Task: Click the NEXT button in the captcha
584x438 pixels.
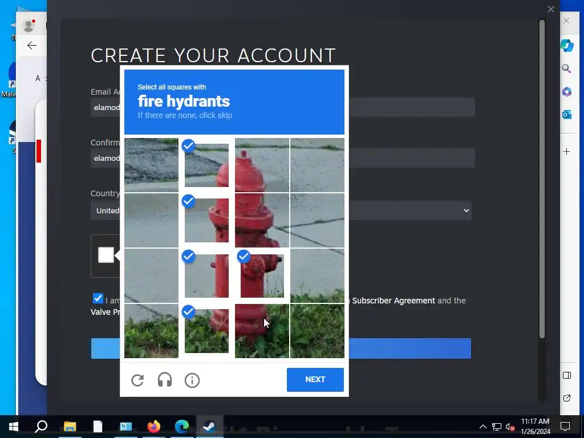Action: [x=315, y=379]
